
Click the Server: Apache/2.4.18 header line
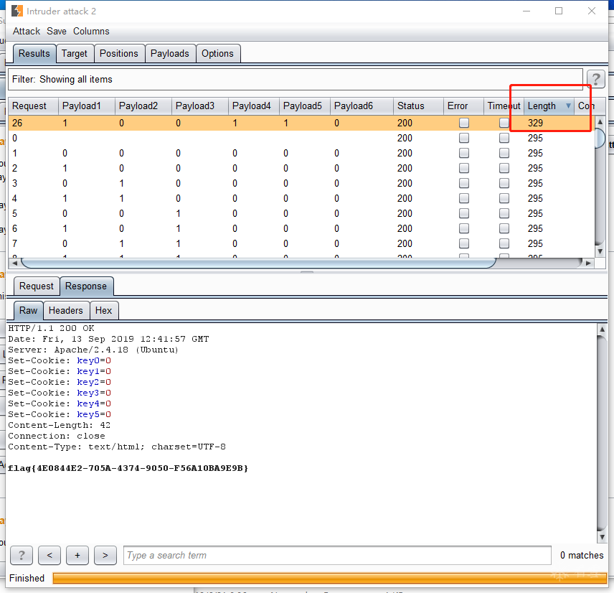[93, 350]
